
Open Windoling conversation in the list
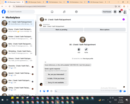tap(17, 52)
